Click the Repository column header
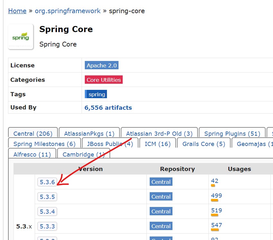273x240 pixels. [177, 169]
